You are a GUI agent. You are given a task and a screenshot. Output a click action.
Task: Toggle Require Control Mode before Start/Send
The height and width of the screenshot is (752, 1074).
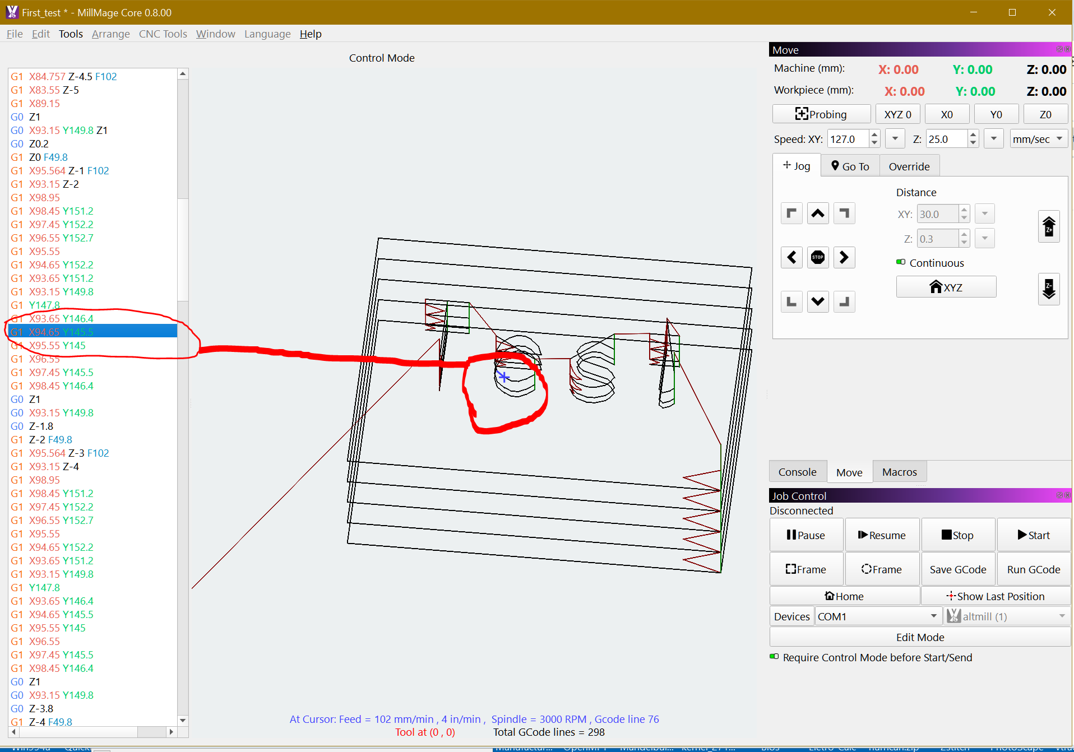pyautogui.click(x=774, y=657)
